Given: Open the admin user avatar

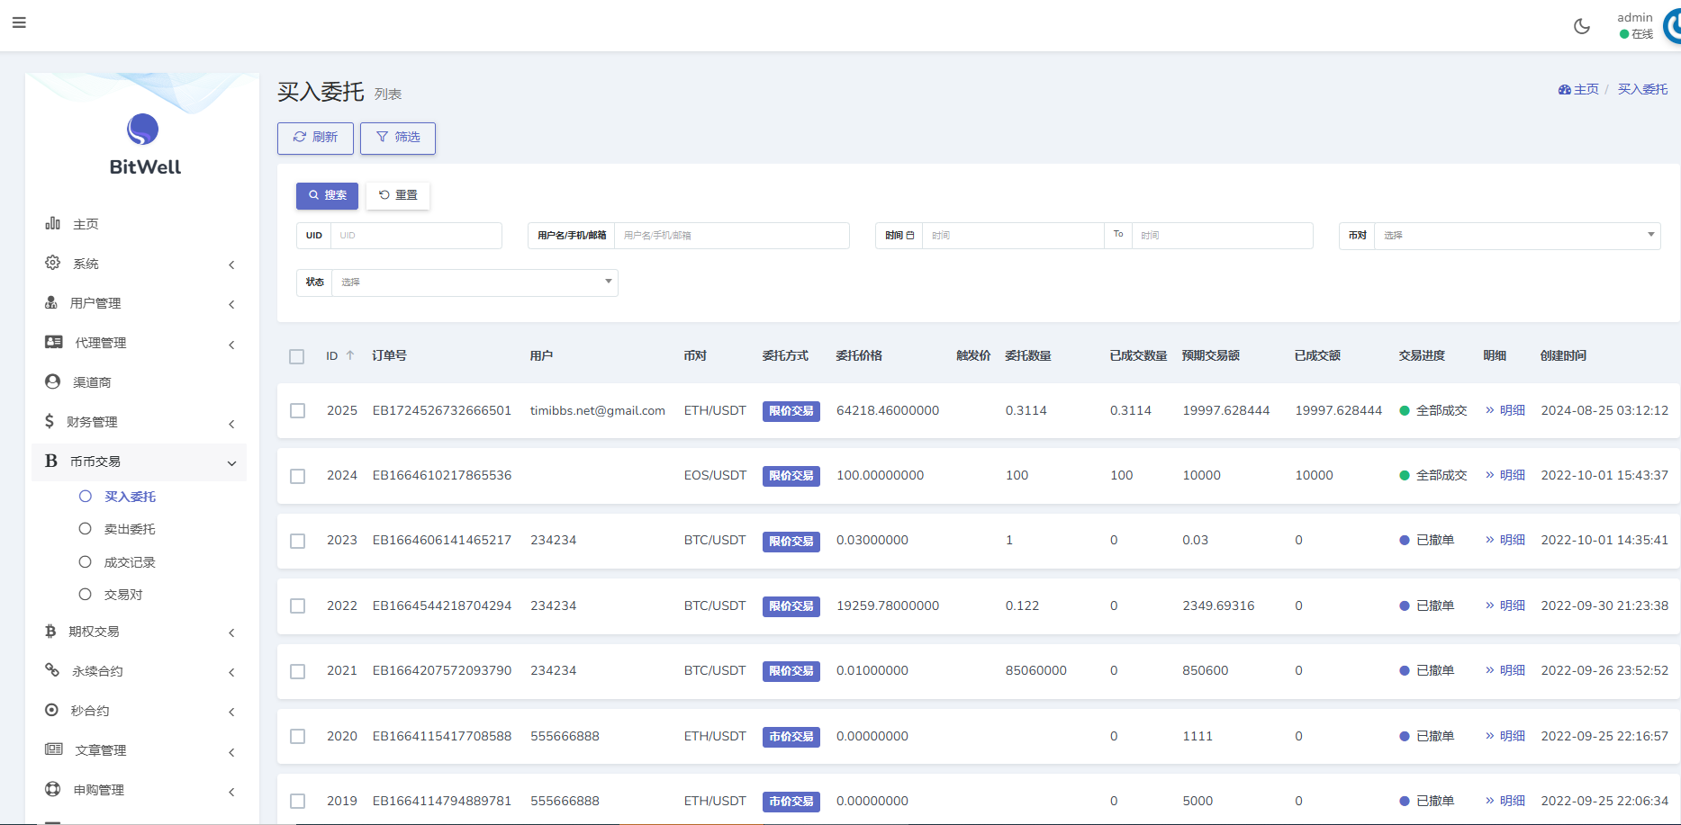Looking at the screenshot, I should click(1672, 25).
